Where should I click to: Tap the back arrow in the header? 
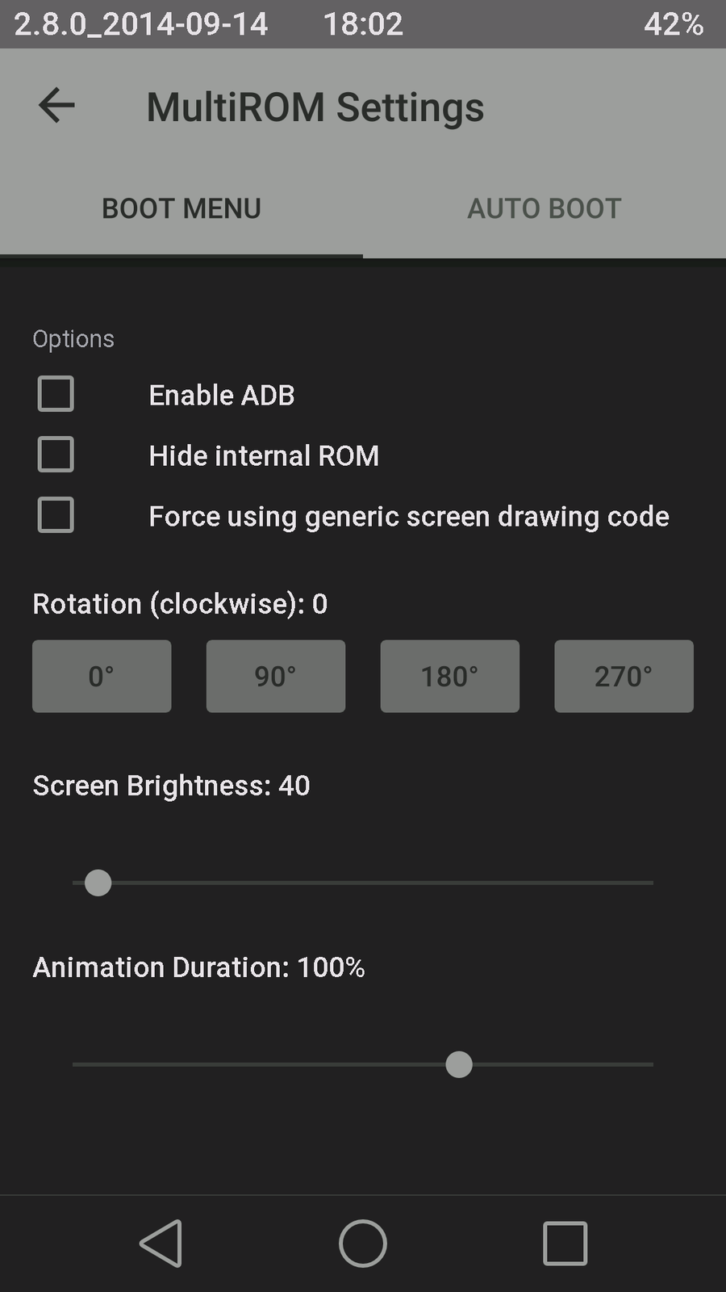(x=56, y=106)
